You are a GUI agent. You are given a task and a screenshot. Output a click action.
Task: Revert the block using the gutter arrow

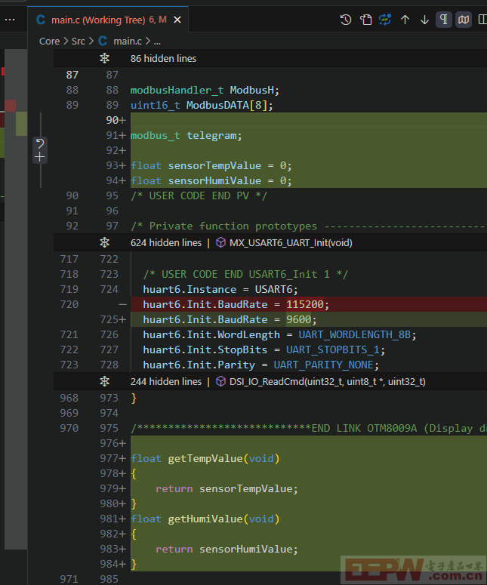pyautogui.click(x=40, y=143)
